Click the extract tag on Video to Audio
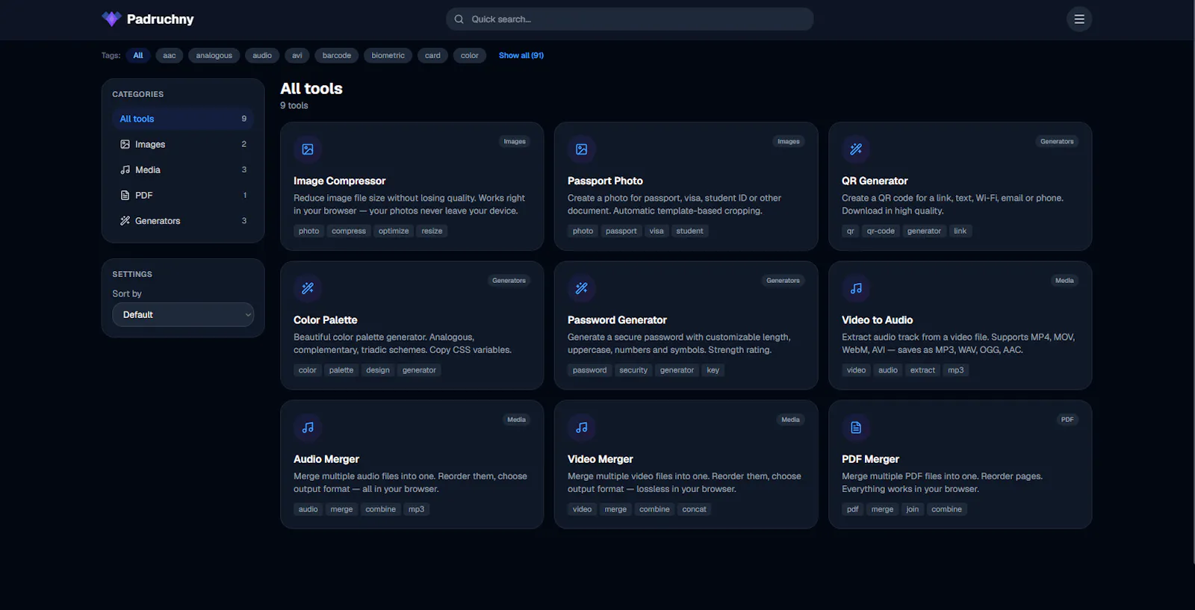 coord(922,370)
